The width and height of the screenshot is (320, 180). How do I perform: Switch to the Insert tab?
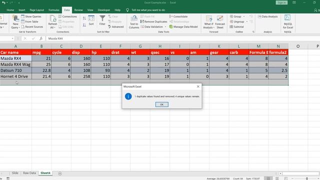pyautogui.click(x=22, y=10)
